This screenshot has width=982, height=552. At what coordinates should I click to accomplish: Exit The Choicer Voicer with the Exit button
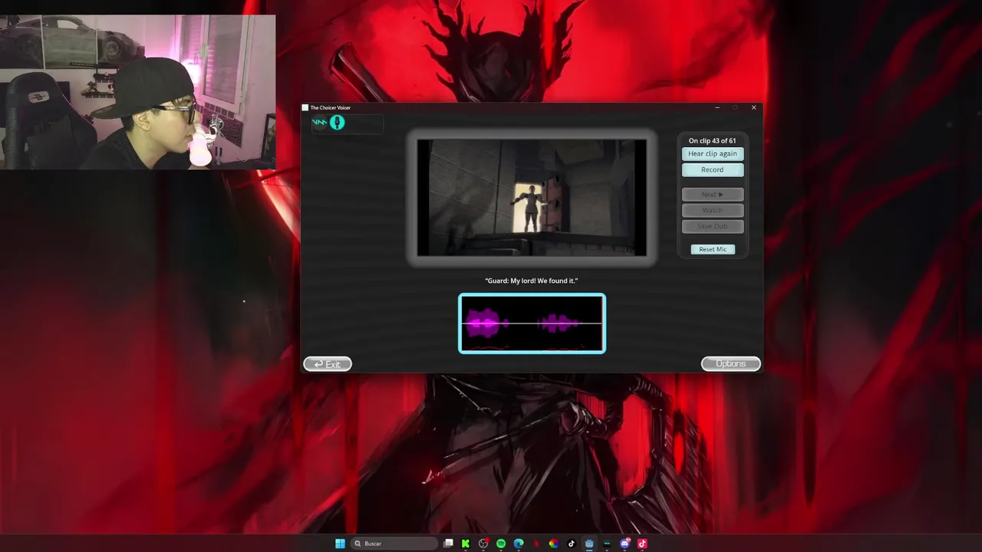(x=328, y=364)
